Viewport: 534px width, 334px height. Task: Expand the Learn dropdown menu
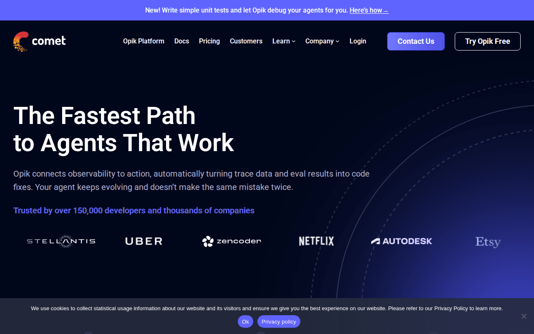pyautogui.click(x=284, y=41)
